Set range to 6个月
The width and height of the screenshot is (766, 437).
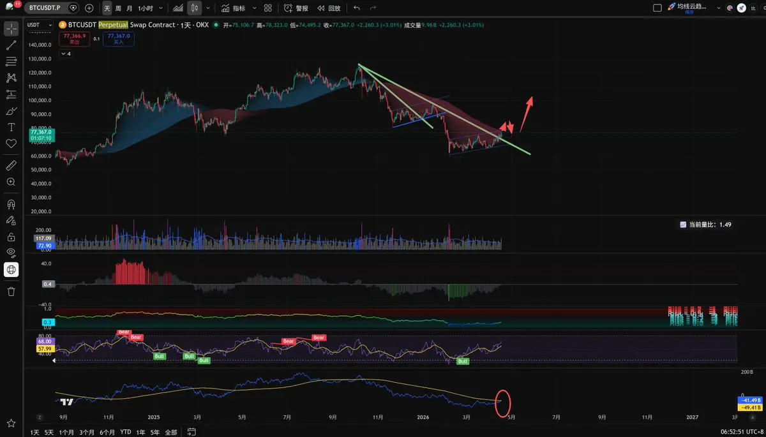click(x=107, y=432)
